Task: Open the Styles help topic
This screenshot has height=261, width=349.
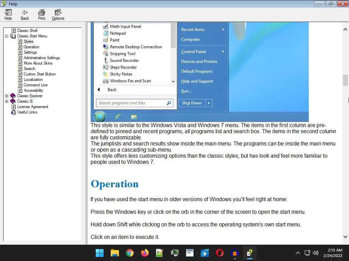Action: coord(29,41)
